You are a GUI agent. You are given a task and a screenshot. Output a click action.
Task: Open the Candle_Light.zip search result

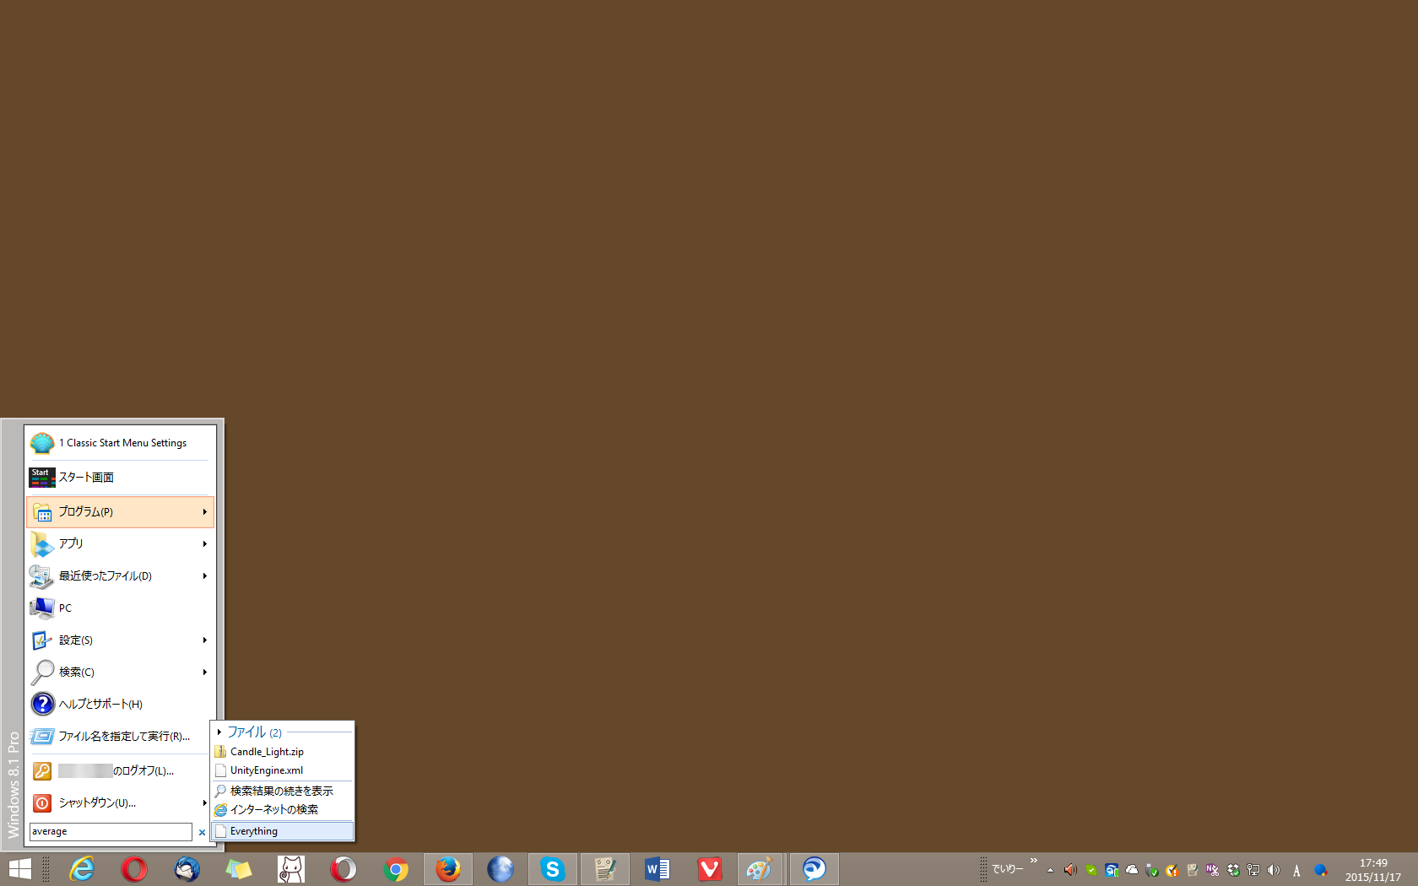(x=283, y=752)
